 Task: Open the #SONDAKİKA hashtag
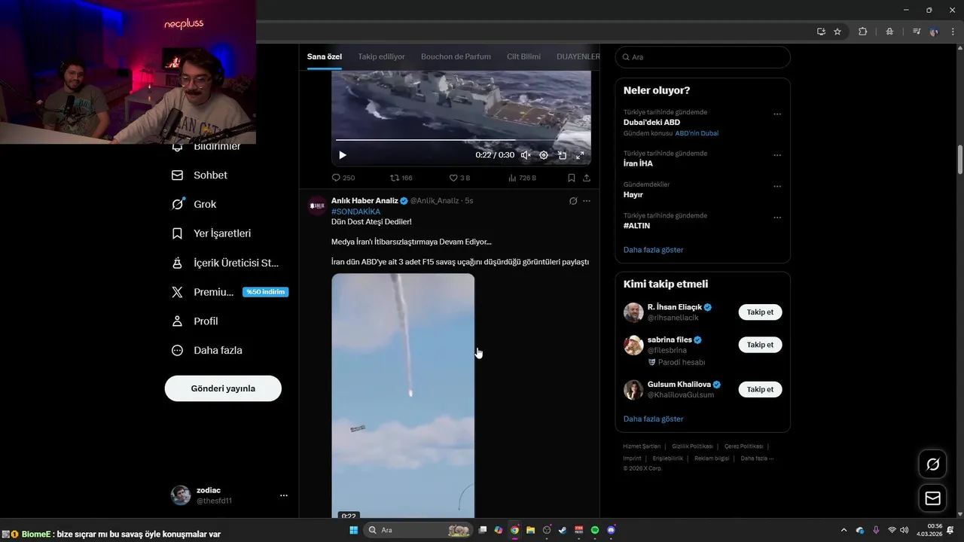[355, 212]
